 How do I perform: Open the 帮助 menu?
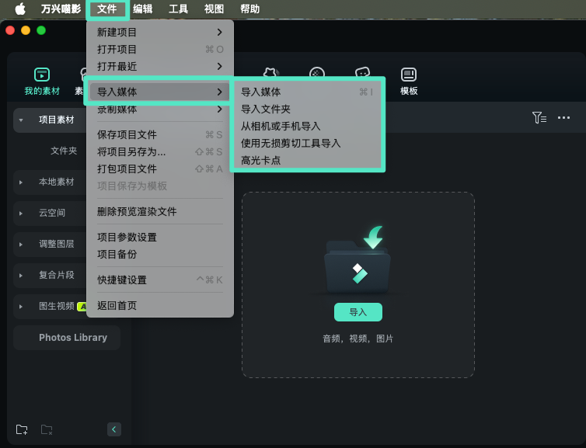250,9
